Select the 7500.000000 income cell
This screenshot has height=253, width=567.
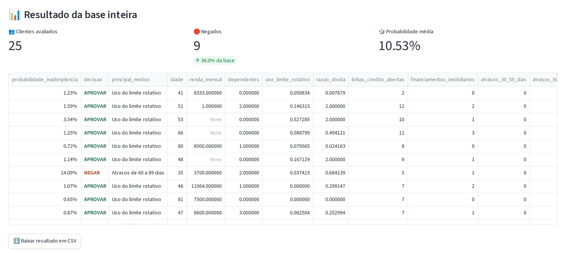click(206, 199)
